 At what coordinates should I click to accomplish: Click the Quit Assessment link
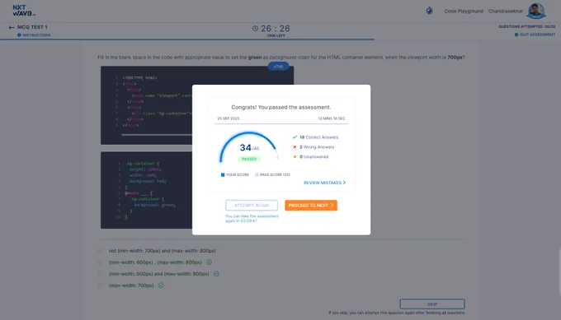(537, 35)
